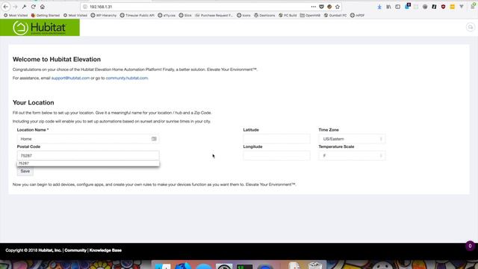Click the Hubitat logo
This screenshot has width=478, height=269.
(40, 28)
